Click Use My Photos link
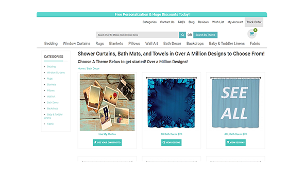304x185 pixels. tap(107, 134)
